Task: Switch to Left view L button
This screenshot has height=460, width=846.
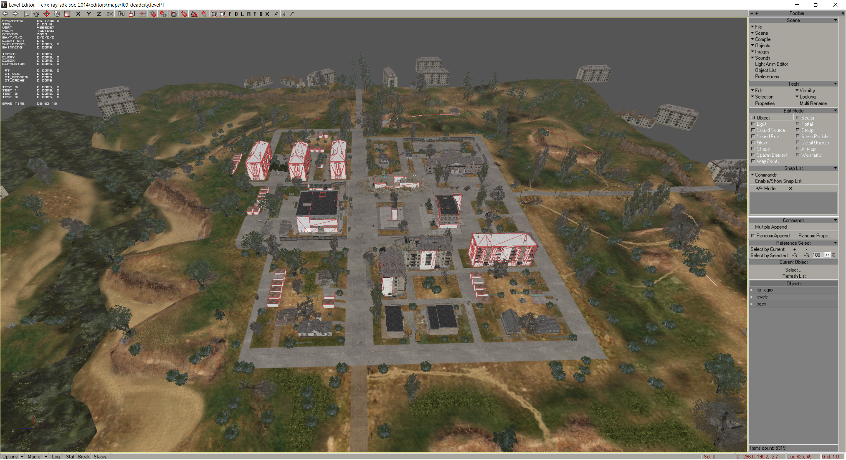Action: pyautogui.click(x=242, y=14)
